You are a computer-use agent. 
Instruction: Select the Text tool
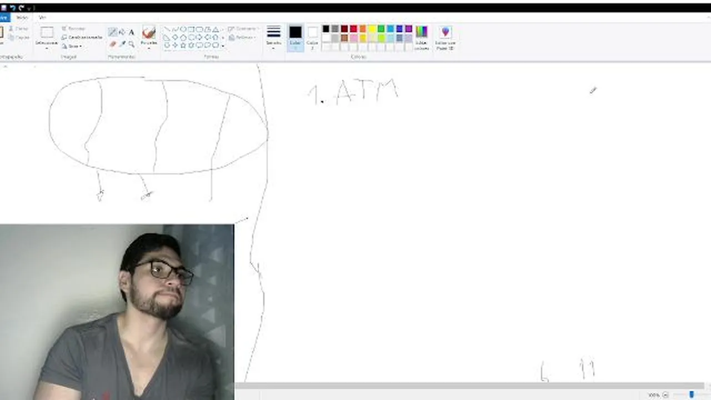point(132,32)
